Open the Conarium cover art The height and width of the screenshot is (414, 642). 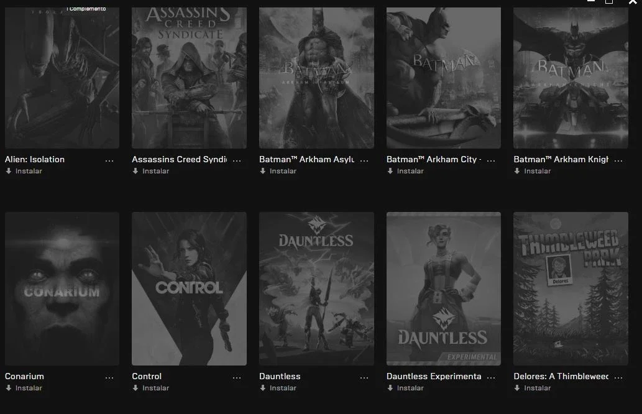tap(62, 288)
